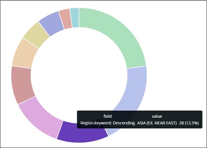Image resolution: width=207 pixels, height=148 pixels.
Task: Click the divider between dark purple and pink slices
Action: (x=60, y=130)
